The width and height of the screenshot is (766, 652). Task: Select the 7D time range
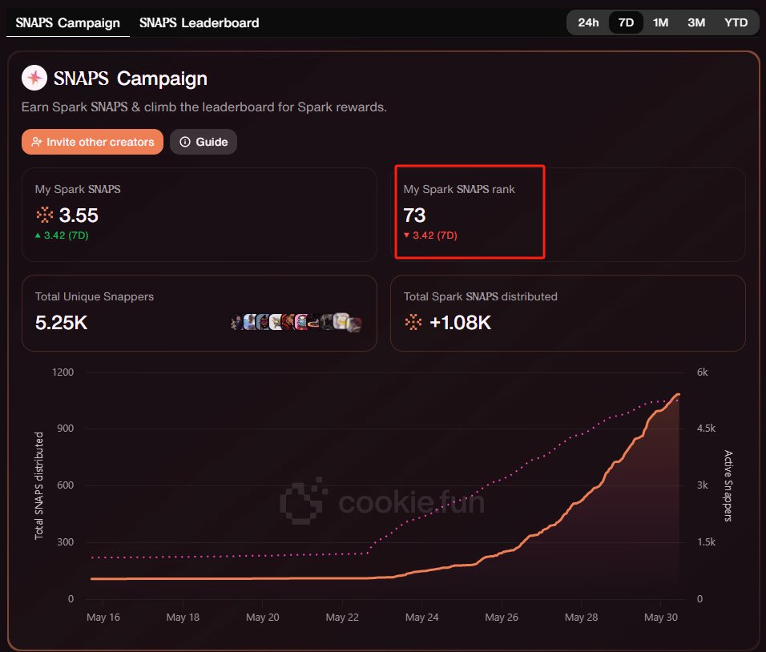[x=626, y=22]
